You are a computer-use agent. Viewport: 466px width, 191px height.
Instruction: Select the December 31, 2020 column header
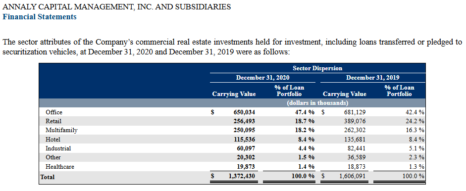tap(262, 78)
